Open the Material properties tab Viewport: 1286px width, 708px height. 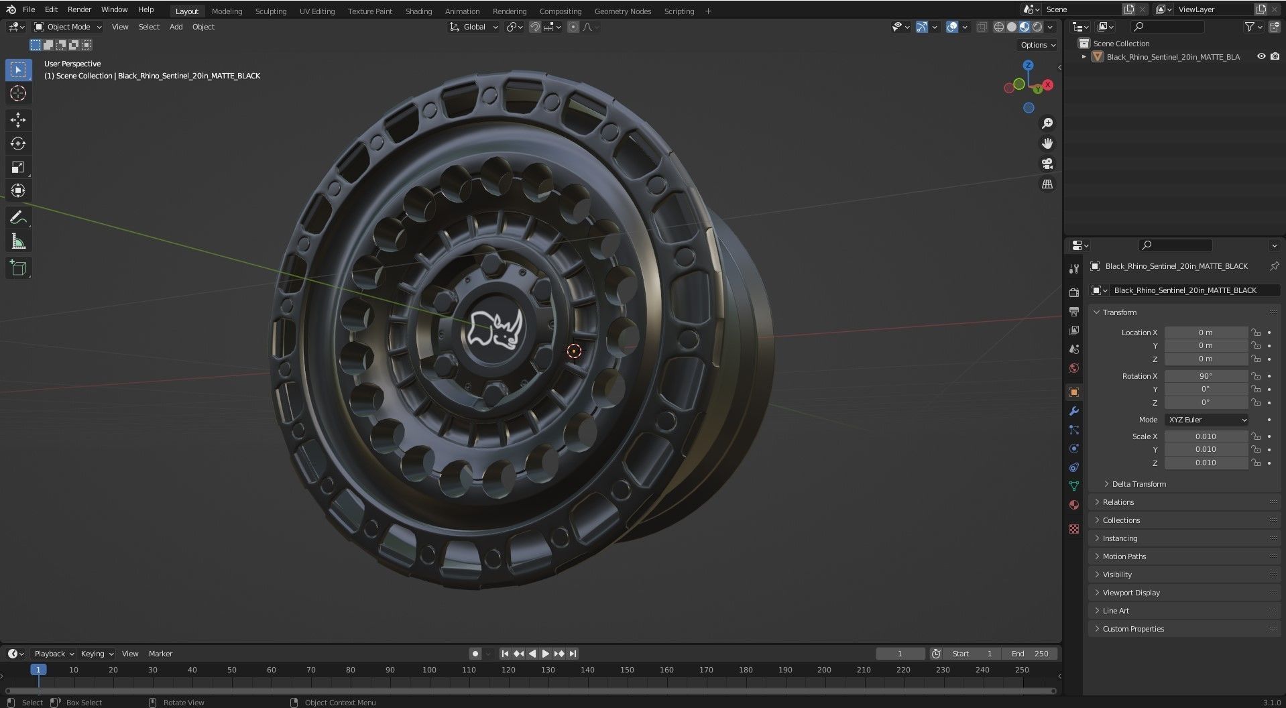point(1074,505)
